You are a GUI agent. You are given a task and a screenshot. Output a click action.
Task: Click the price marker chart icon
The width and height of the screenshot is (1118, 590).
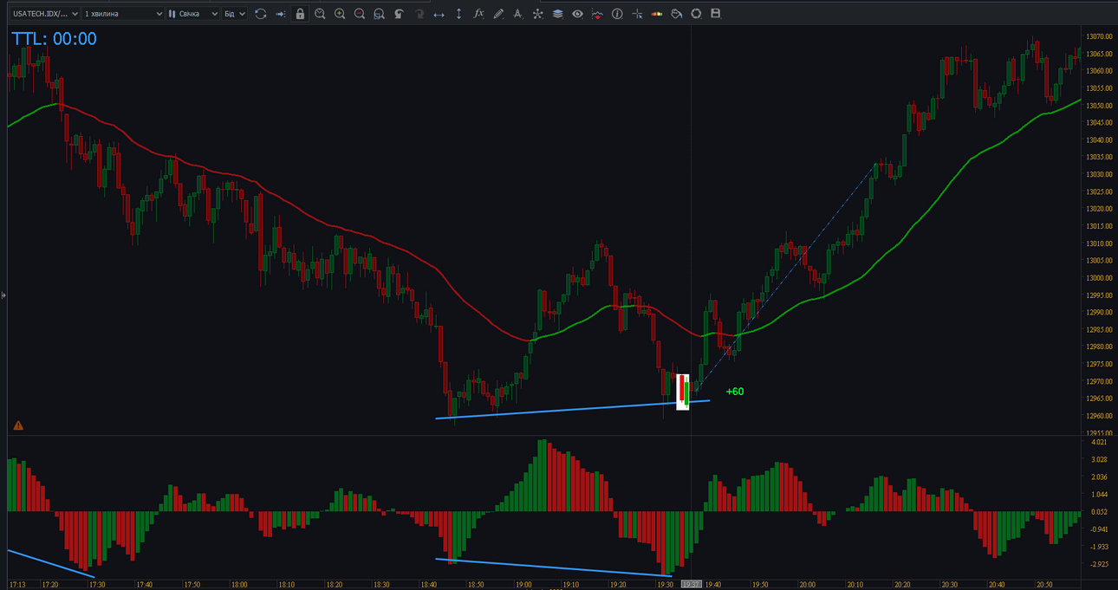click(x=597, y=14)
